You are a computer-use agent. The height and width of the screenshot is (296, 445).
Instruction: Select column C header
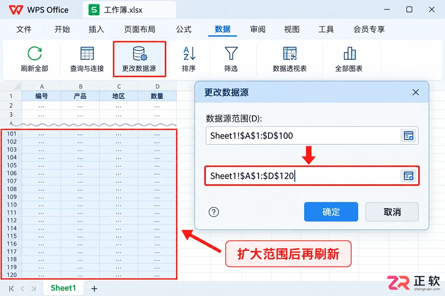tap(119, 86)
